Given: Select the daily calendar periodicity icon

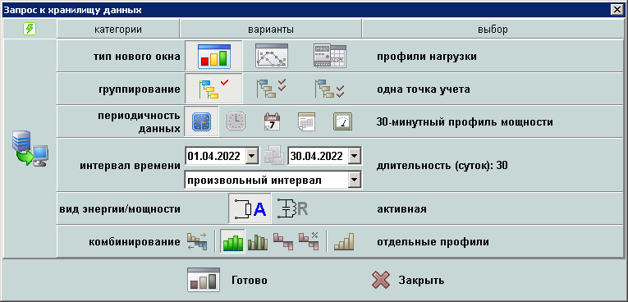Looking at the screenshot, I should click(x=272, y=121).
